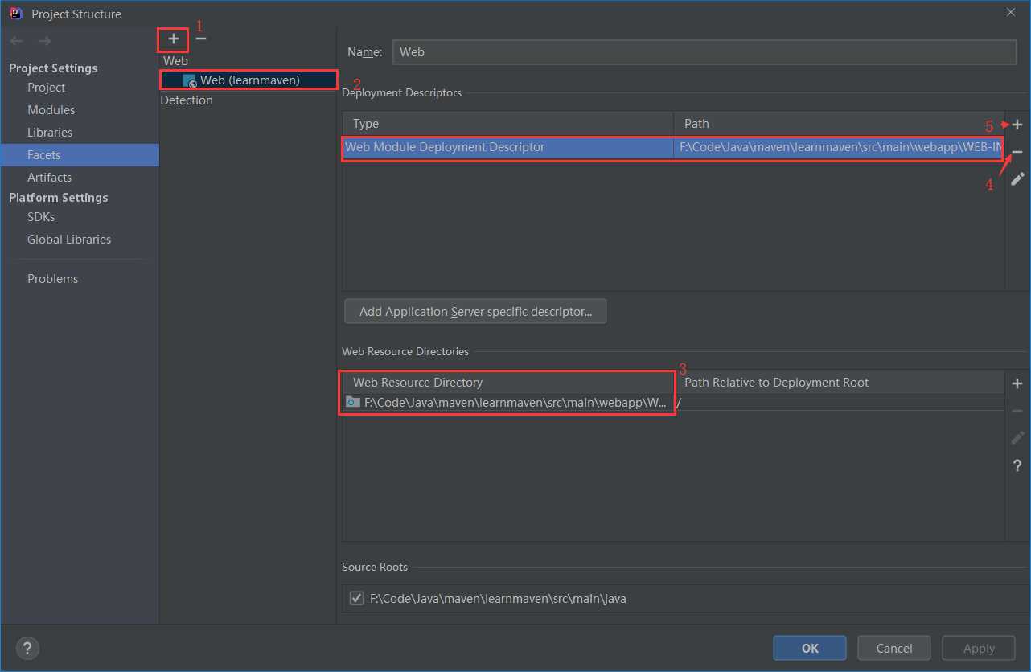The height and width of the screenshot is (672, 1031).
Task: Remove the web resource directory
Action: 1017,411
